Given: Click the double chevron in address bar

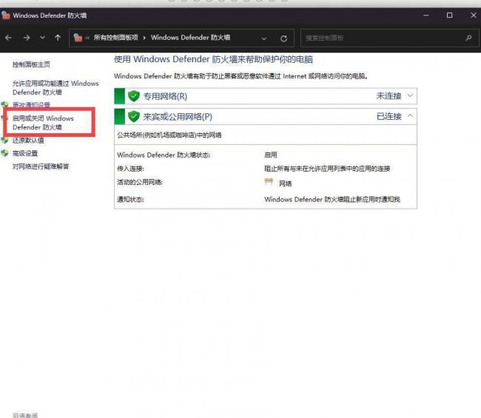Looking at the screenshot, I should click(87, 38).
